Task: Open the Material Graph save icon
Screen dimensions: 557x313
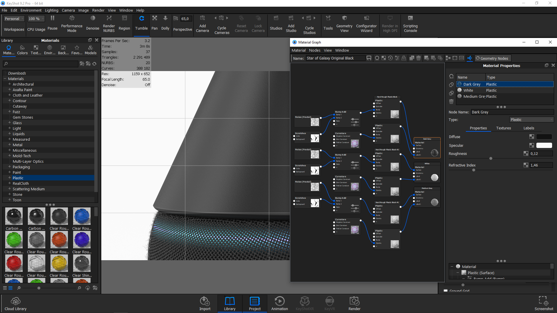Action: [369, 58]
